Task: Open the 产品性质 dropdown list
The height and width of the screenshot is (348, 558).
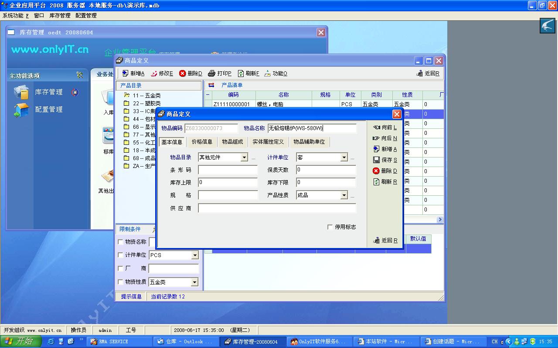Action: click(x=344, y=195)
